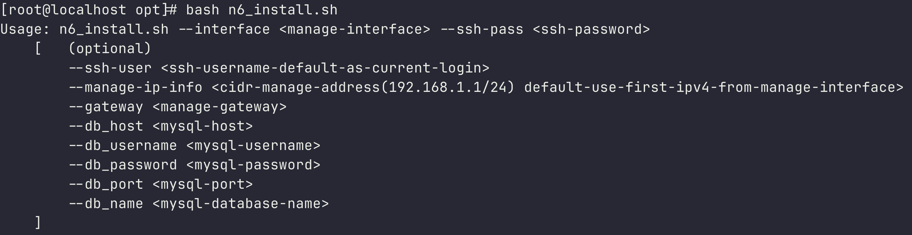
Task: Click the (optional) label
Action: 110,49
